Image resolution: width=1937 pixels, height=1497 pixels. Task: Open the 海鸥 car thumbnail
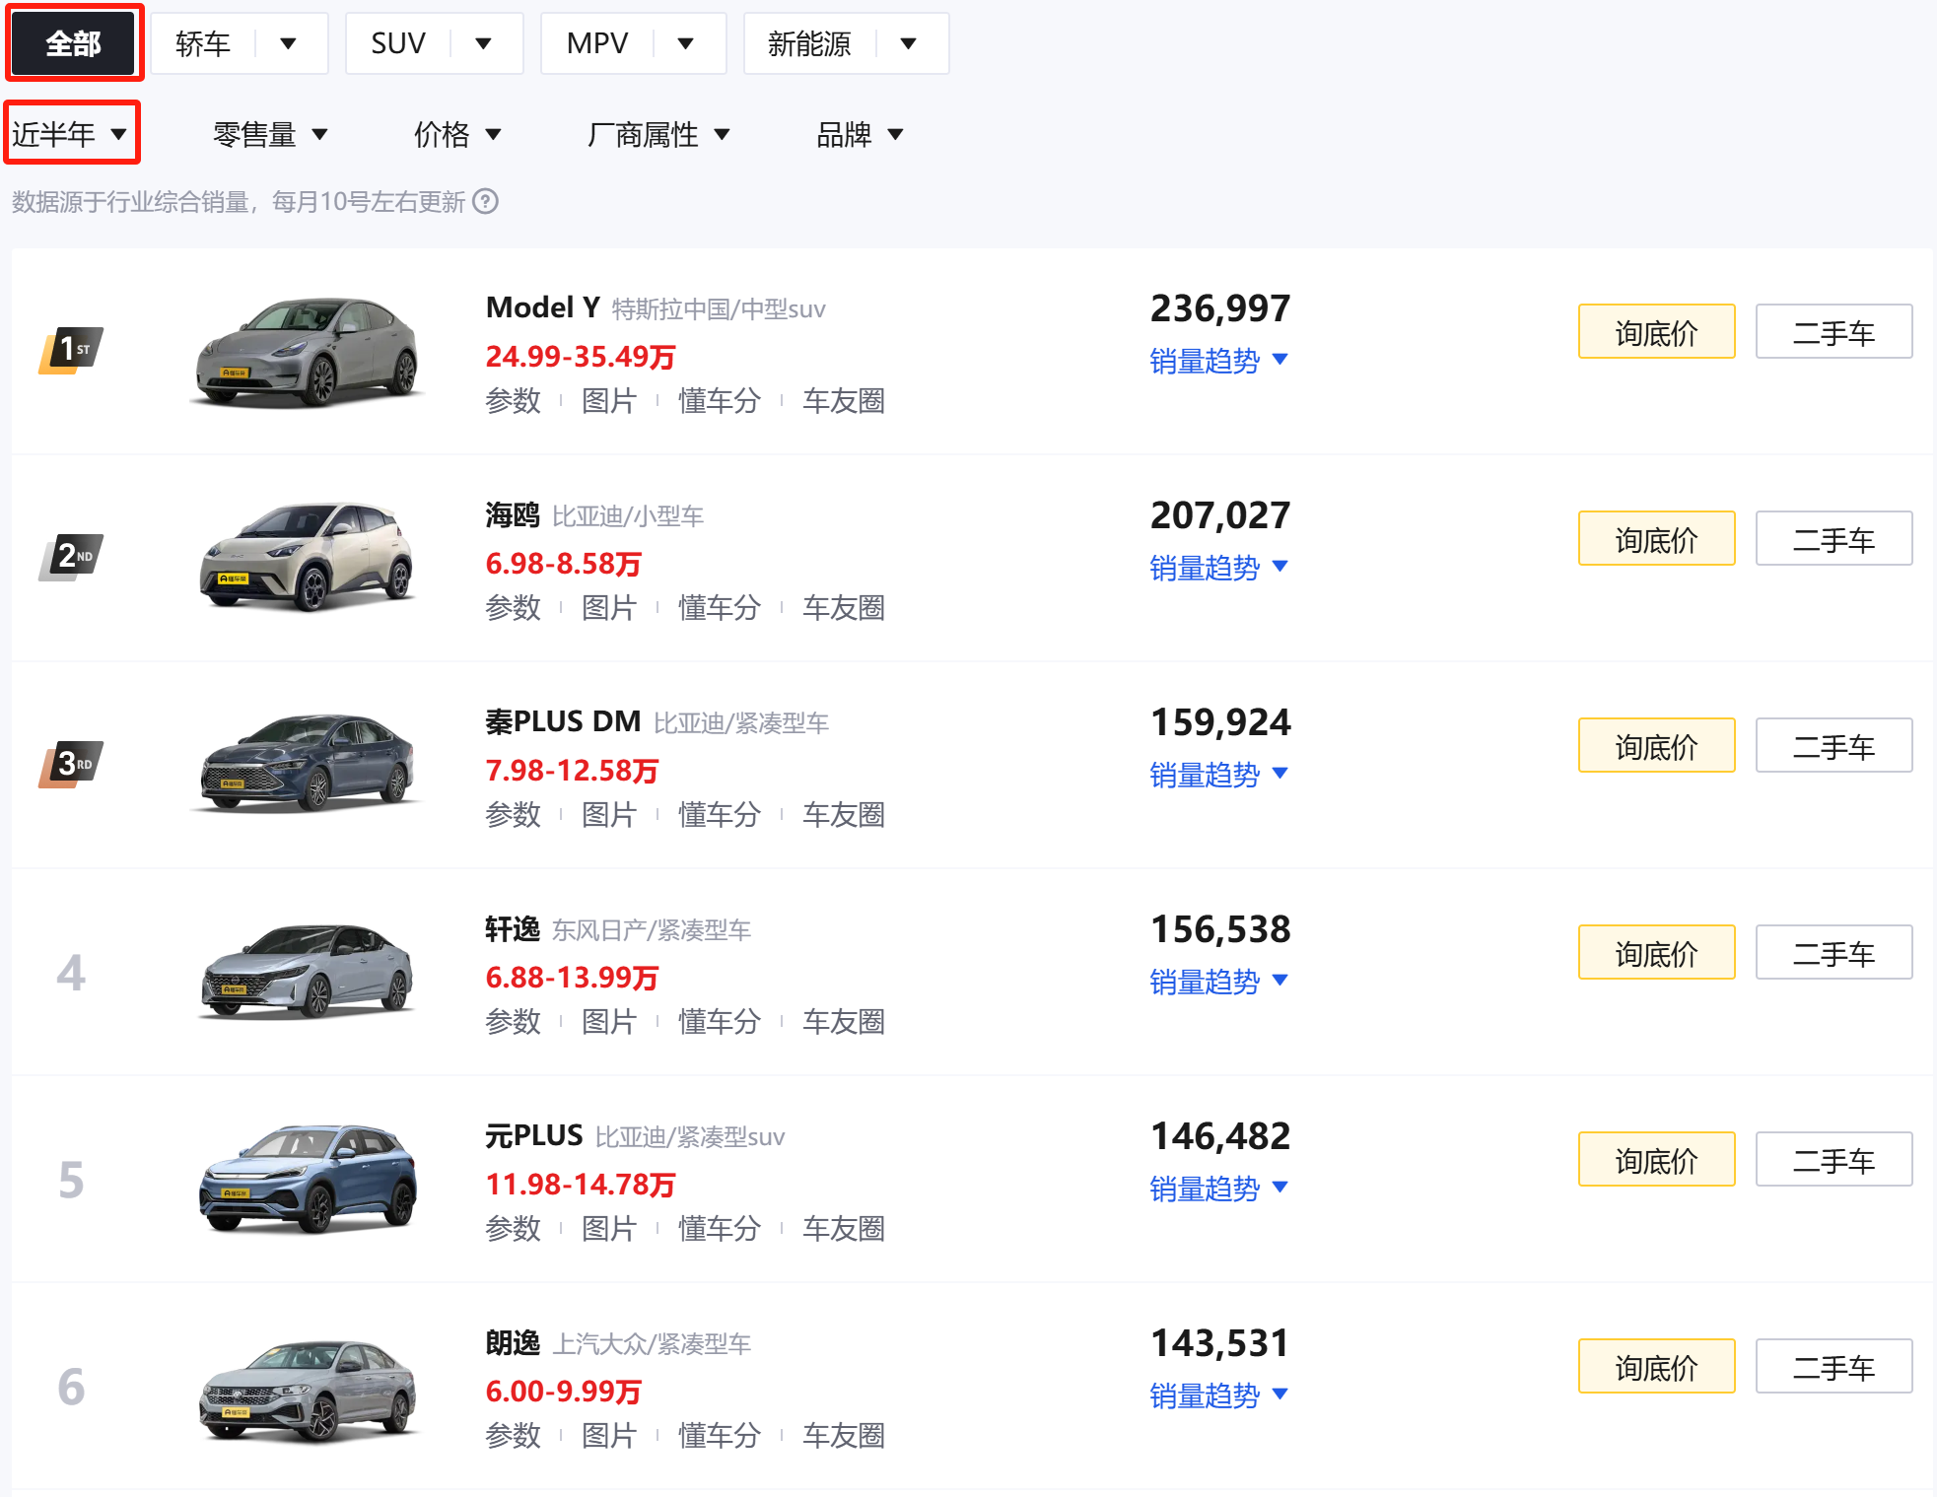[x=308, y=558]
